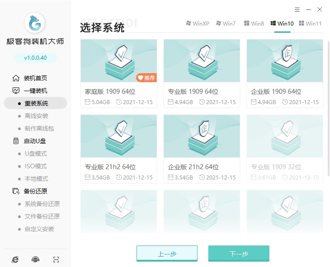This screenshot has width=330, height=267.
Task: Choose 企业版 21h2 64位 system card
Action: [x=202, y=149]
